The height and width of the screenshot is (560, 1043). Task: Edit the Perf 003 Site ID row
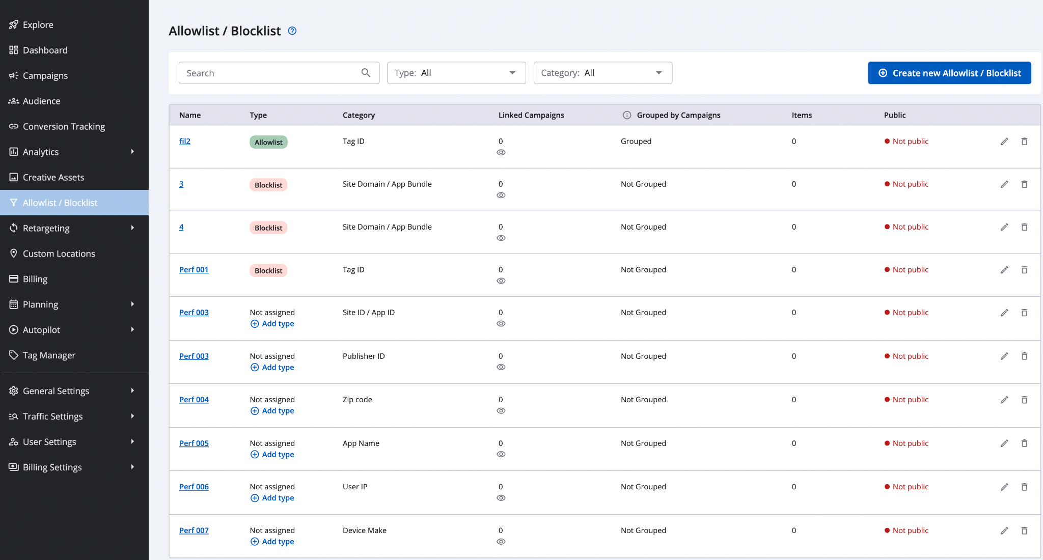coord(1004,313)
